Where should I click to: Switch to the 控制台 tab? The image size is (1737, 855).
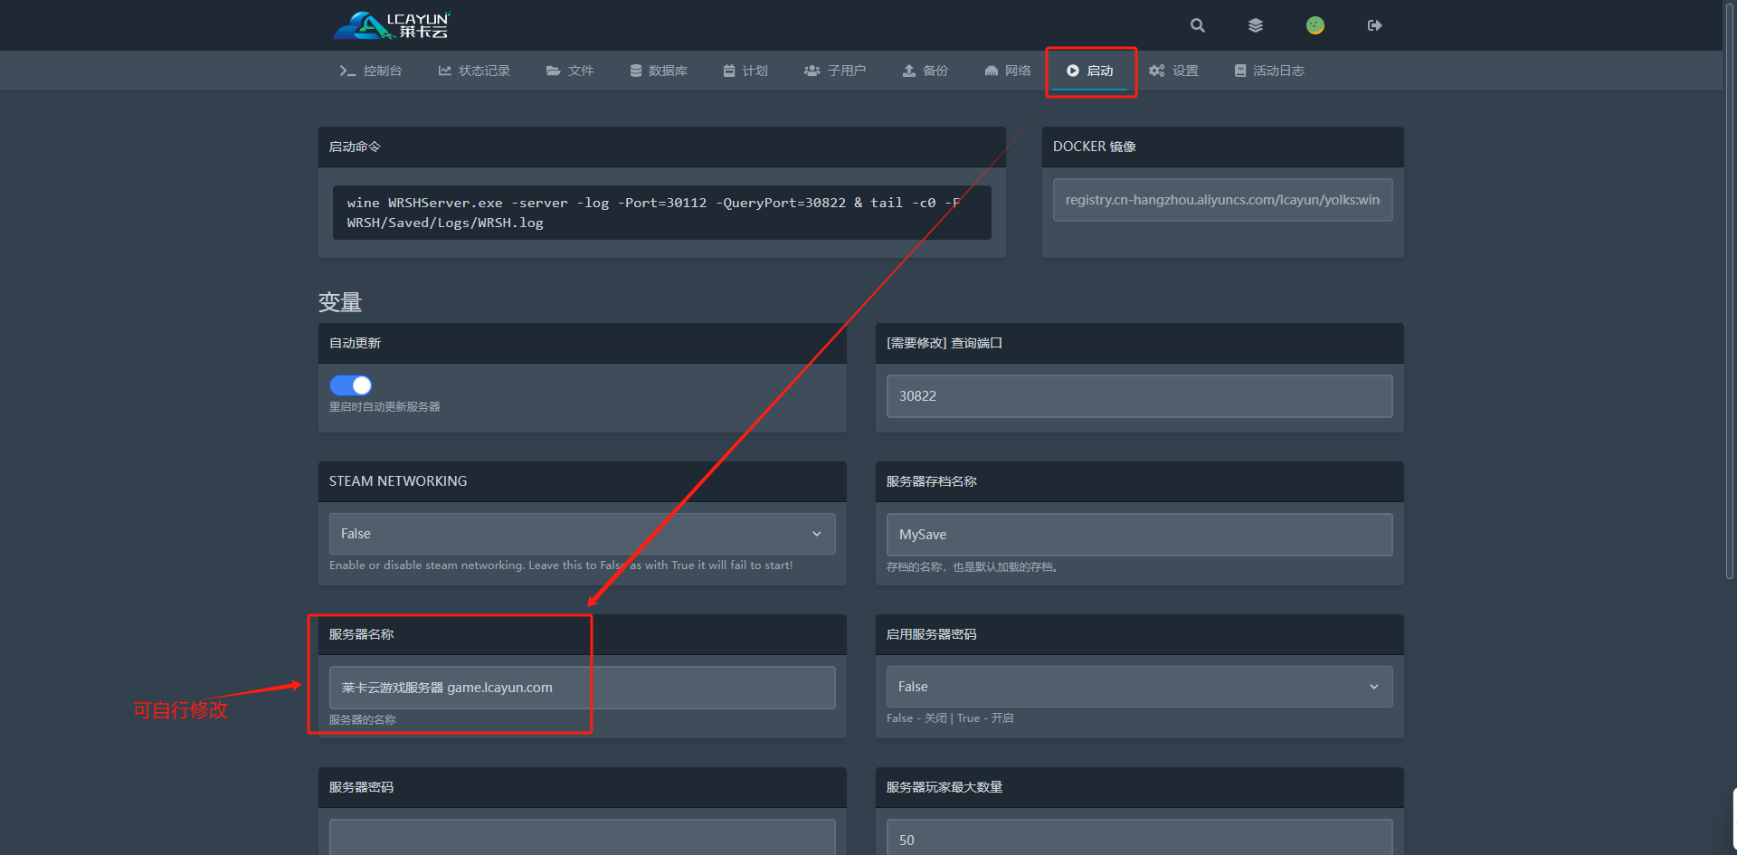point(371,71)
